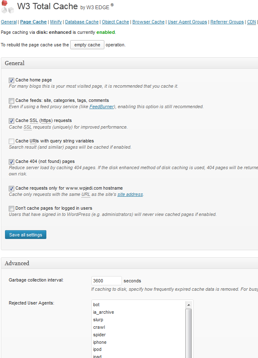Open the Page Cache tab link
This screenshot has height=358, width=258.
point(33,22)
